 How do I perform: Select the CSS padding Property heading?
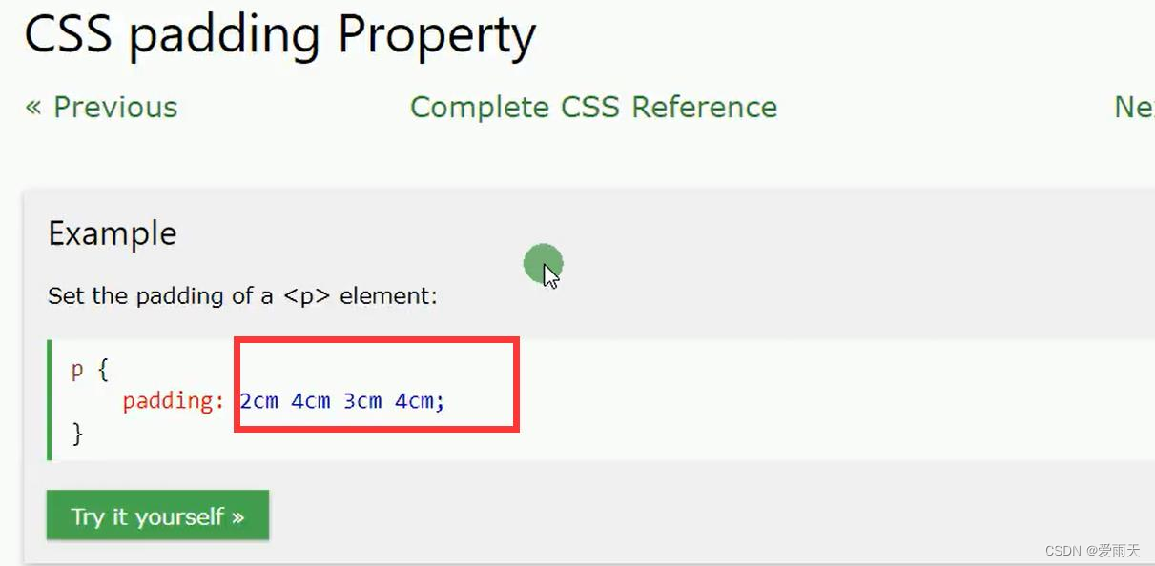click(x=279, y=34)
